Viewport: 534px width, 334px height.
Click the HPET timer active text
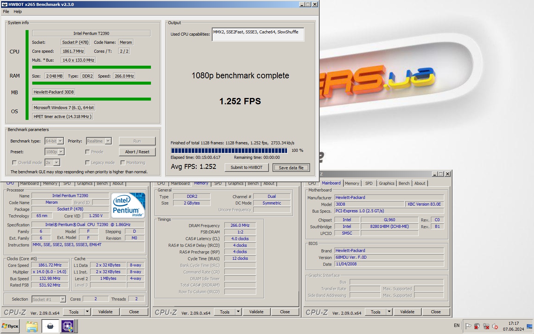[x=62, y=117]
